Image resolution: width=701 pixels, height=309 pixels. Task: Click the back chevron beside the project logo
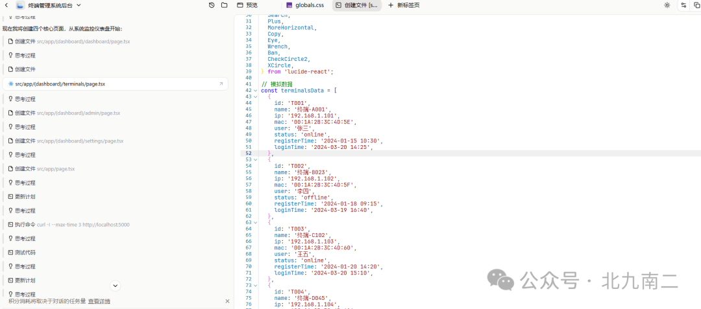pyautogui.click(x=6, y=5)
